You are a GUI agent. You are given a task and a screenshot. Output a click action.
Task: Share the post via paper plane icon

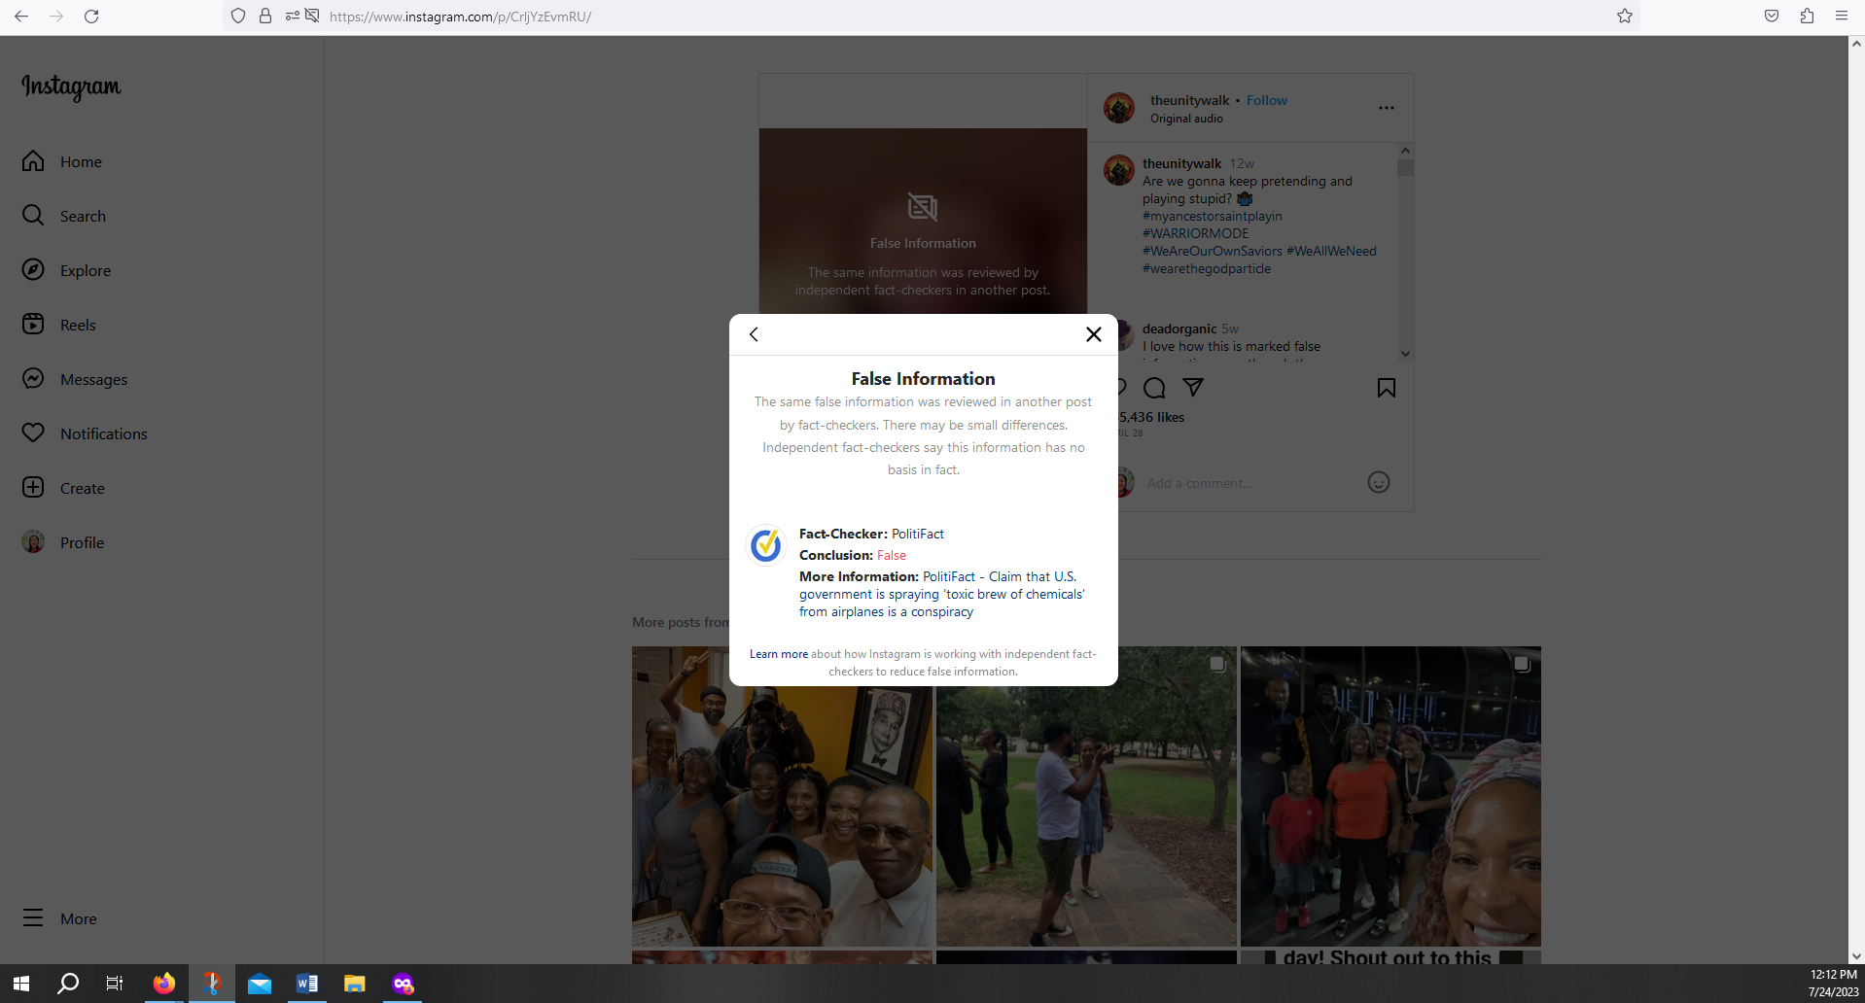(x=1193, y=388)
